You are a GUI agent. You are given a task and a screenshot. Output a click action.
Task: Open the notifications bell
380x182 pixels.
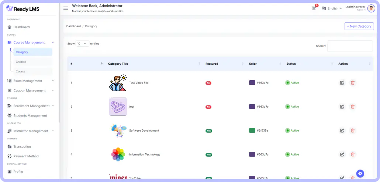click(314, 8)
